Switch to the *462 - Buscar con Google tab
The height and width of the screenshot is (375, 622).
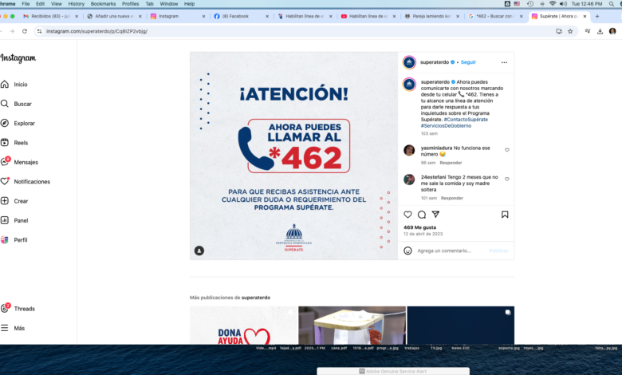point(494,16)
